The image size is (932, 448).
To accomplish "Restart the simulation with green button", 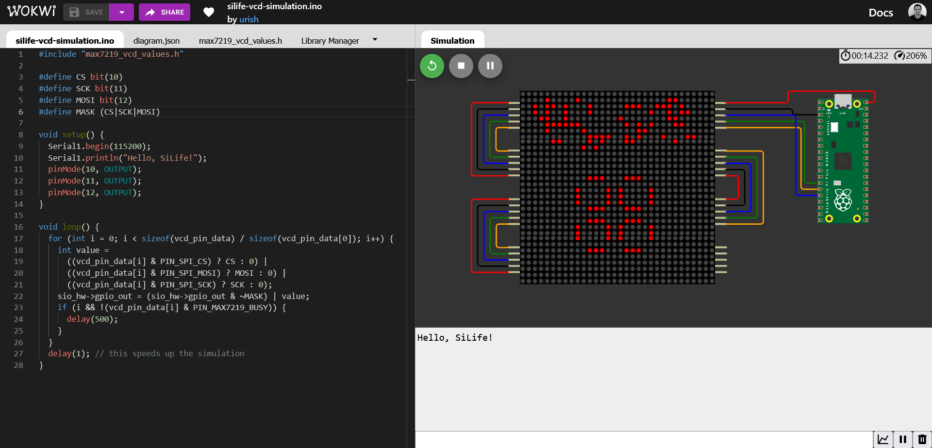I will tap(432, 66).
